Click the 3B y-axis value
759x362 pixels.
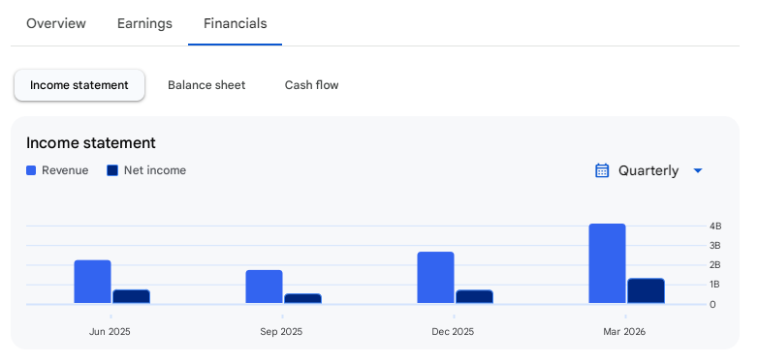[715, 246]
